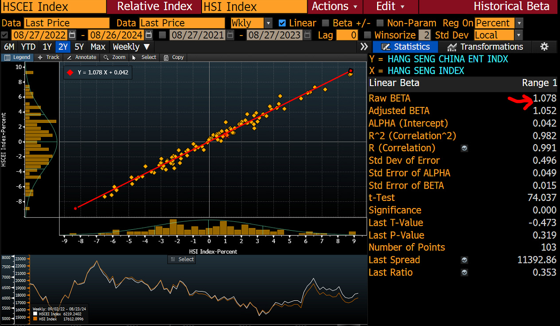Viewport: 560px width, 326px height.
Task: Click second Data Last Price field
Action: [x=182, y=23]
